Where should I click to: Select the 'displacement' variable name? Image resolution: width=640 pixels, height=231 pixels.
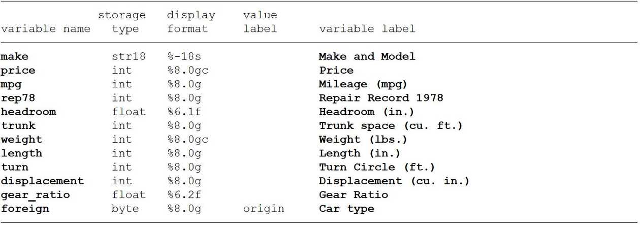click(x=42, y=181)
